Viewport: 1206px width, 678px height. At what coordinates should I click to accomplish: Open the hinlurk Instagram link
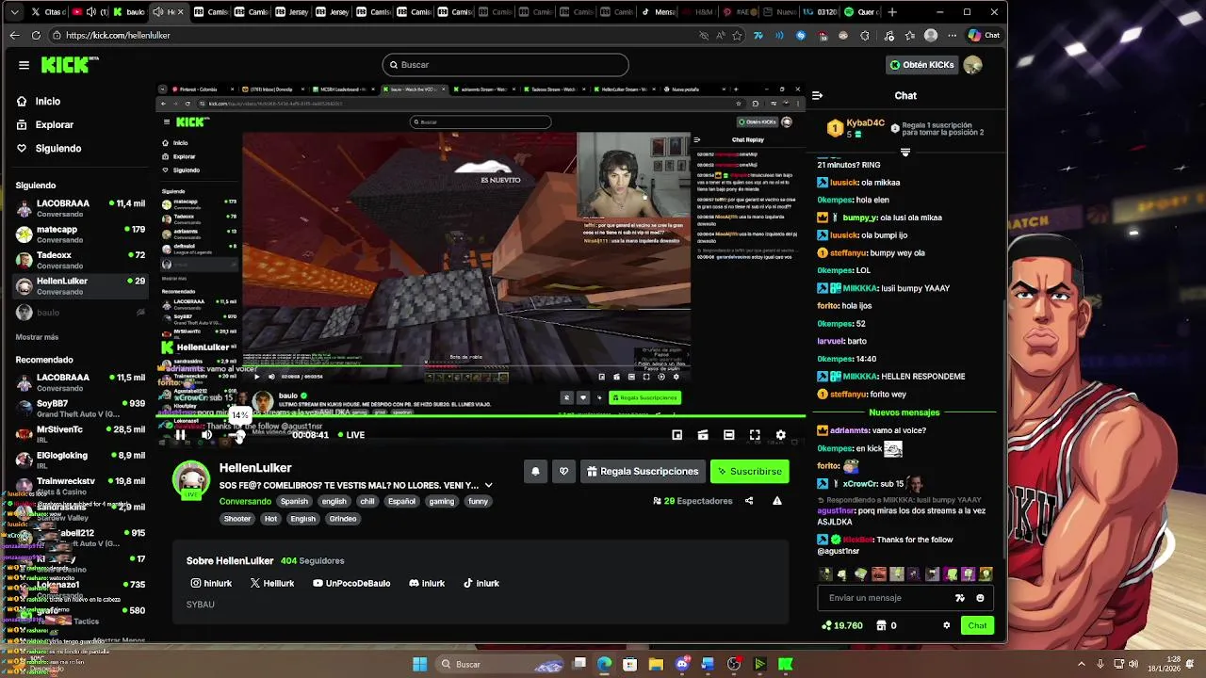click(x=211, y=583)
